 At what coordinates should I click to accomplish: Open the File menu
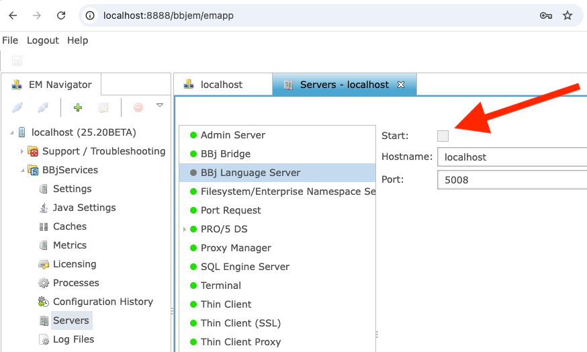click(x=10, y=40)
